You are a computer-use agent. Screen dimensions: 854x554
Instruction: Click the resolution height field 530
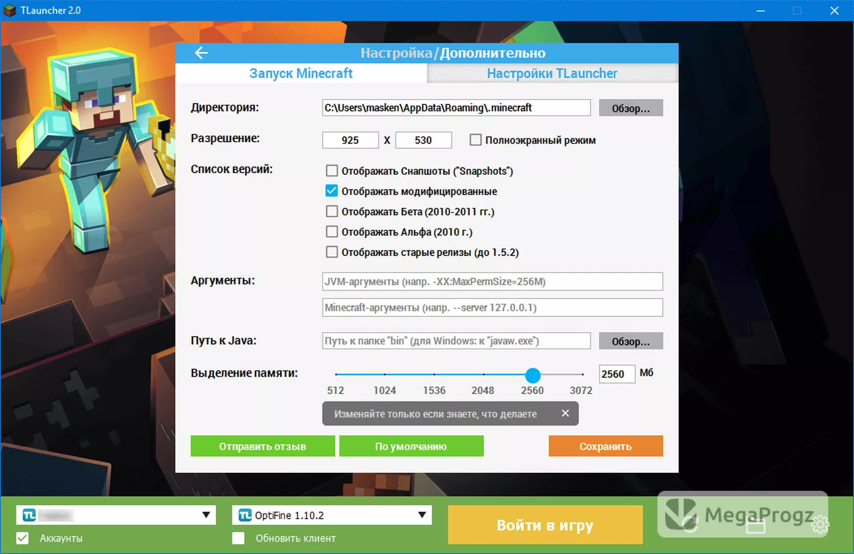tap(423, 140)
